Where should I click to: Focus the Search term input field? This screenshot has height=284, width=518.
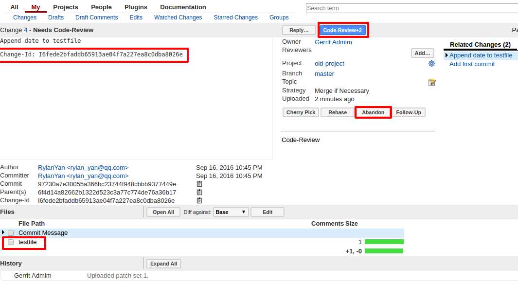click(411, 8)
